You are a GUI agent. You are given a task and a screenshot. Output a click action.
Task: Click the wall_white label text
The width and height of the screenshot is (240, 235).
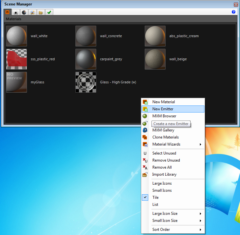coord(39,36)
